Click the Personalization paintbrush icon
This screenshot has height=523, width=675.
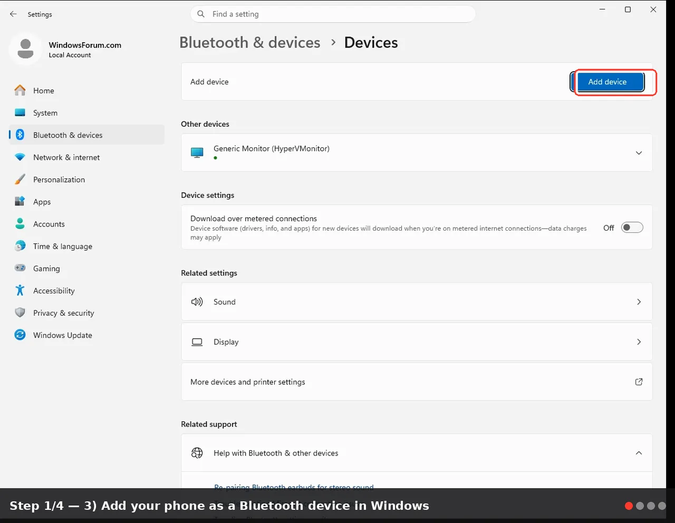20,179
